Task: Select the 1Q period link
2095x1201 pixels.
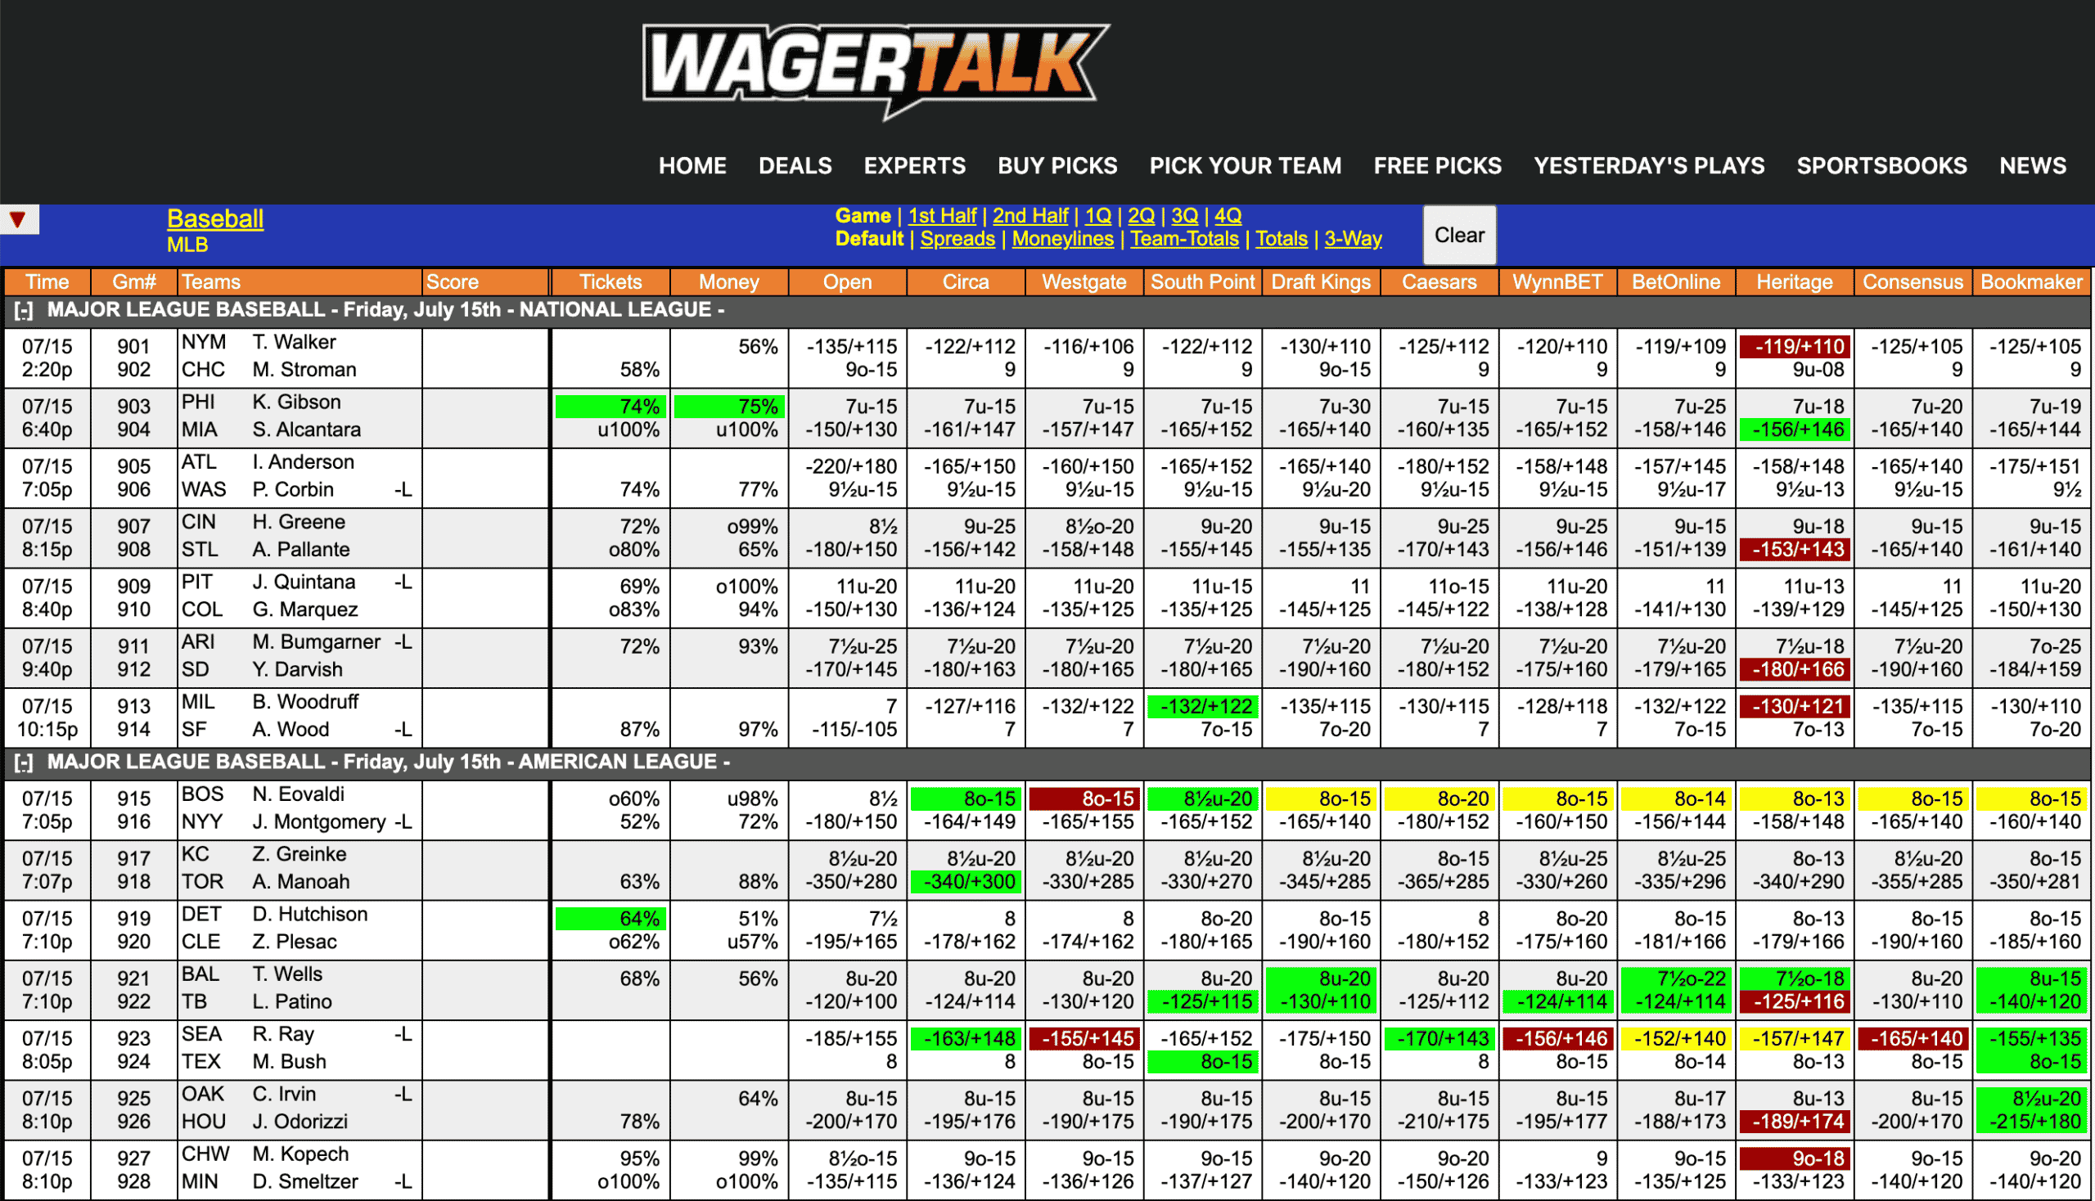Action: click(1097, 215)
